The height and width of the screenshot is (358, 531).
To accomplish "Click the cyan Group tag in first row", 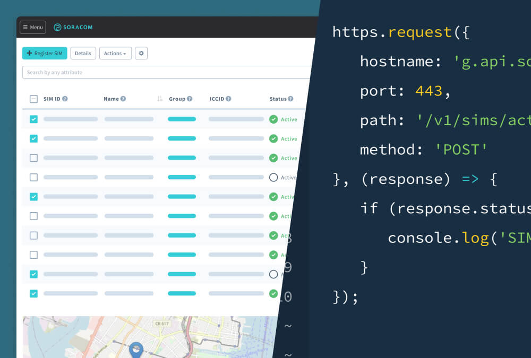I will pos(182,119).
